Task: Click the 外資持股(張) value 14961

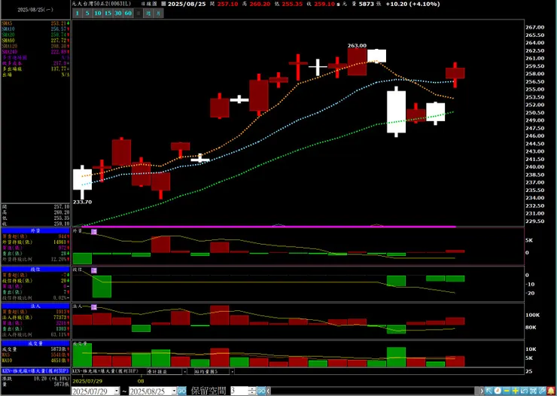Action: pos(60,242)
